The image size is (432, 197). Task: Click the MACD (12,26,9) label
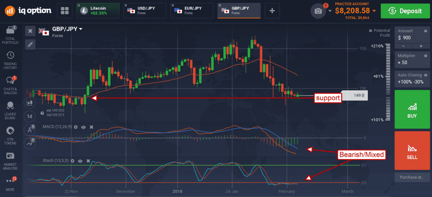coord(57,127)
